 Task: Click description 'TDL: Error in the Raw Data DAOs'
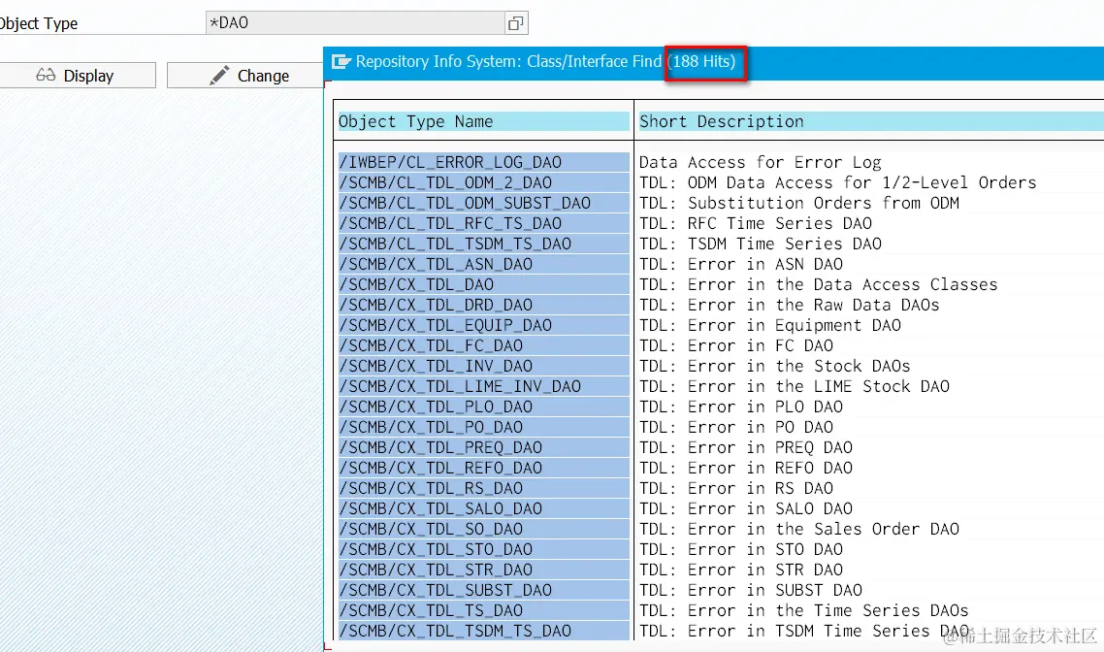click(790, 306)
